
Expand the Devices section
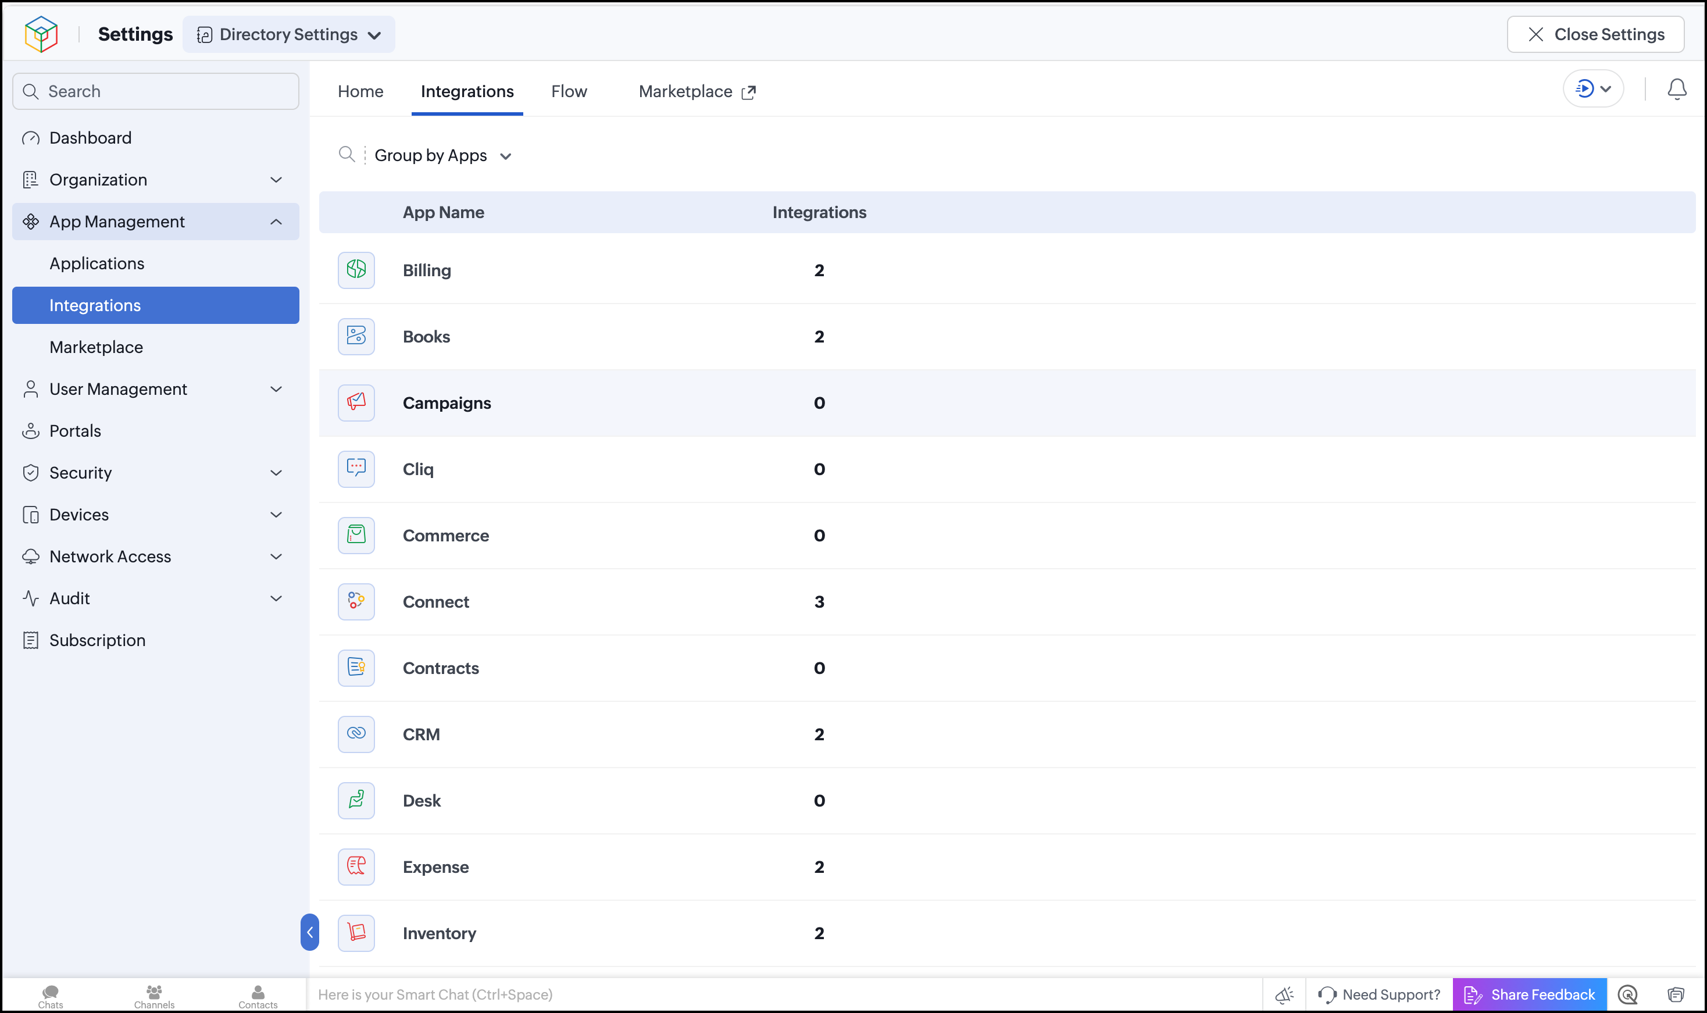point(156,514)
